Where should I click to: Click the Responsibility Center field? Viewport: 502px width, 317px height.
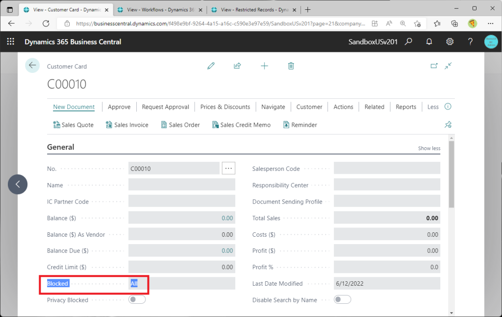pos(387,185)
